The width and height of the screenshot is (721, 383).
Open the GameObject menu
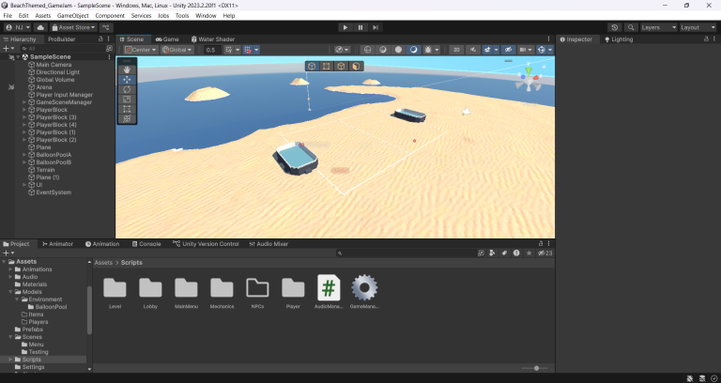coord(72,16)
